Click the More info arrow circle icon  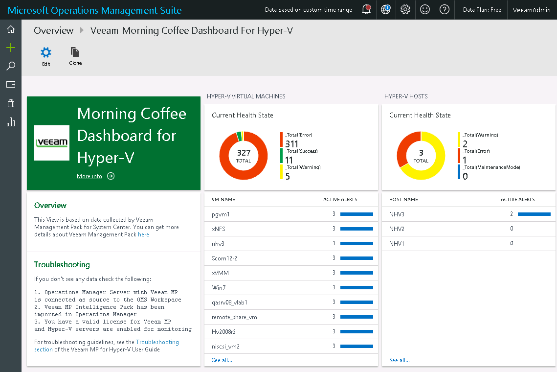point(111,176)
